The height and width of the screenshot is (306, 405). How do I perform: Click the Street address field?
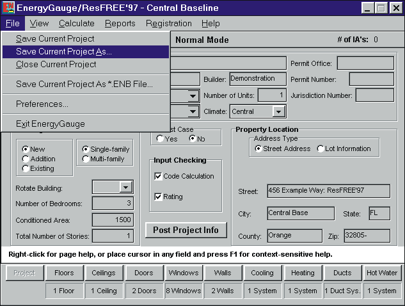pos(329,191)
